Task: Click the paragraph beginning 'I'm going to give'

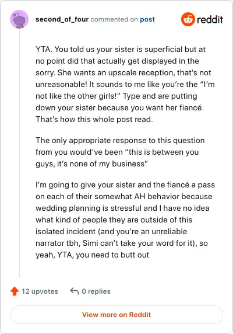Action: click(125, 220)
